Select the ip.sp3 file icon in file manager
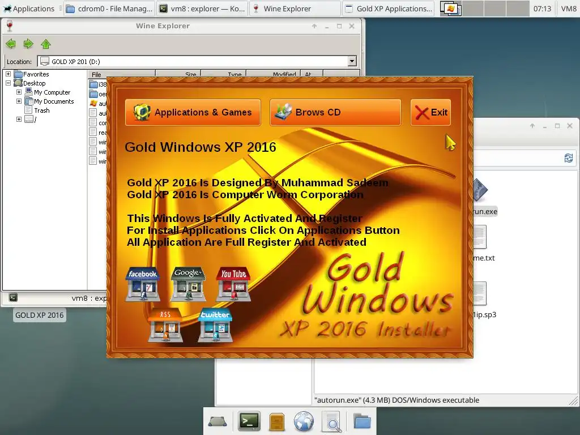Viewport: 580px width, 435px height. click(480, 293)
